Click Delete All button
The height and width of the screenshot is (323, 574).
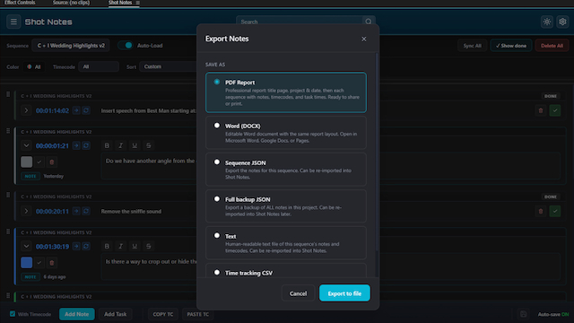pyautogui.click(x=552, y=46)
